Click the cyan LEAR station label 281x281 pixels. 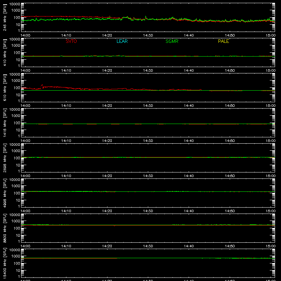tap(122, 41)
